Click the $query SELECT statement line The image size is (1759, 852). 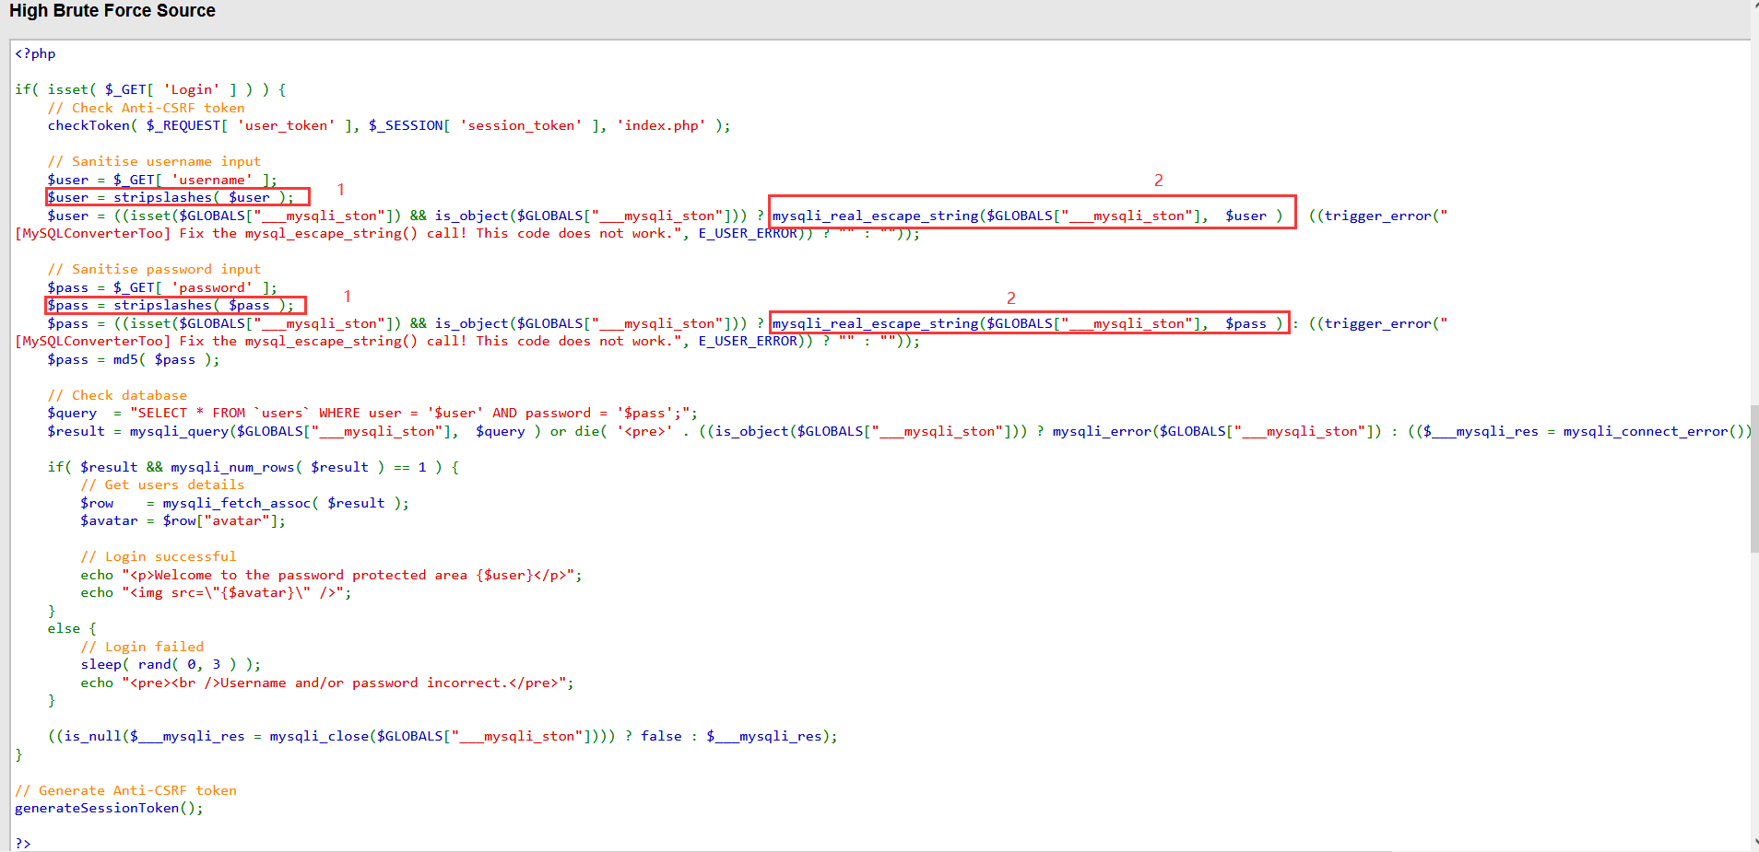click(x=372, y=413)
